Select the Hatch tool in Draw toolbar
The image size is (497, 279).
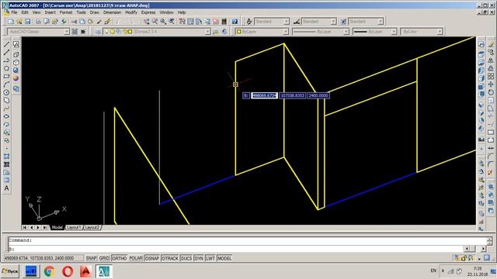click(6, 164)
